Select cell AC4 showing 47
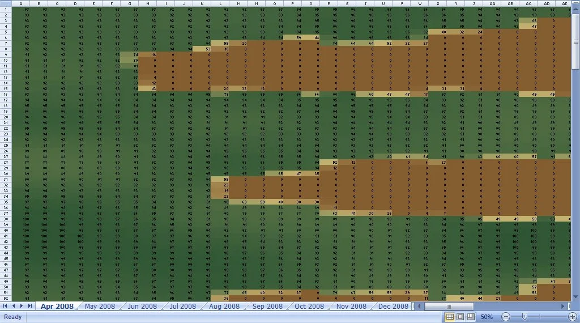Viewport: 580px width, 323px height. click(528, 26)
